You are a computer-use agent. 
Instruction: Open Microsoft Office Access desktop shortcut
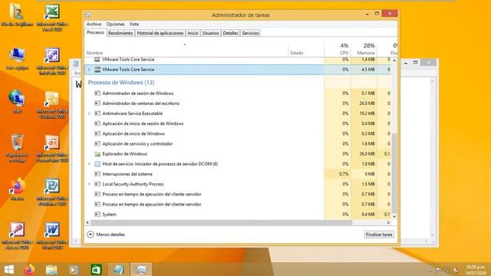[17, 235]
